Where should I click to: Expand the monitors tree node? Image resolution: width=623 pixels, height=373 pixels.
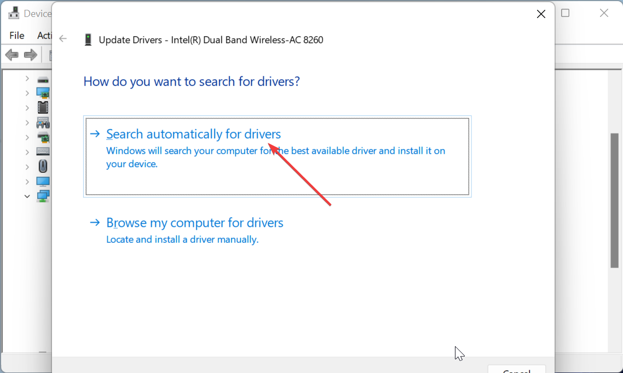click(x=27, y=182)
